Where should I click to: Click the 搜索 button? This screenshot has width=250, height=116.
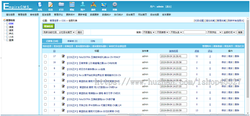240,32
